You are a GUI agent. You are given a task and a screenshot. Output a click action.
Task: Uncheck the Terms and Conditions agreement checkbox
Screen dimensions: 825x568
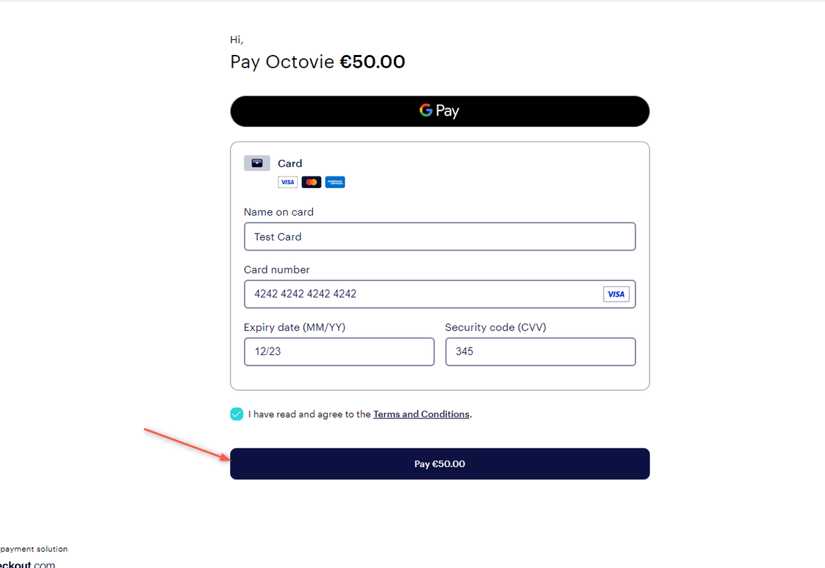click(x=236, y=414)
